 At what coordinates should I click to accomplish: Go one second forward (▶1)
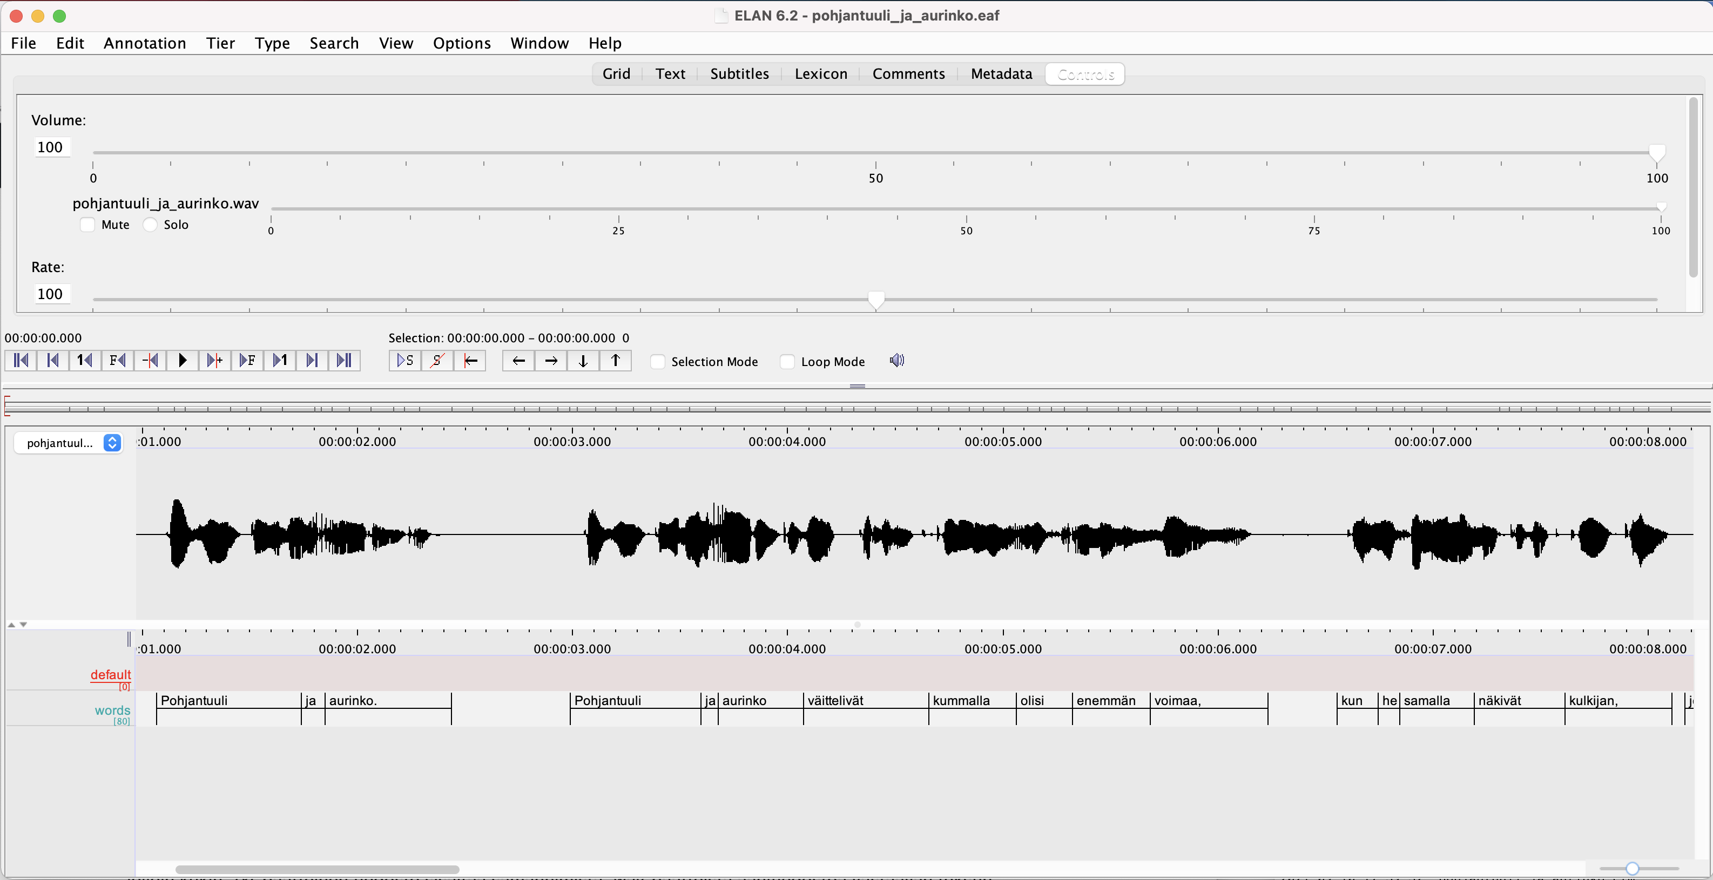279,360
